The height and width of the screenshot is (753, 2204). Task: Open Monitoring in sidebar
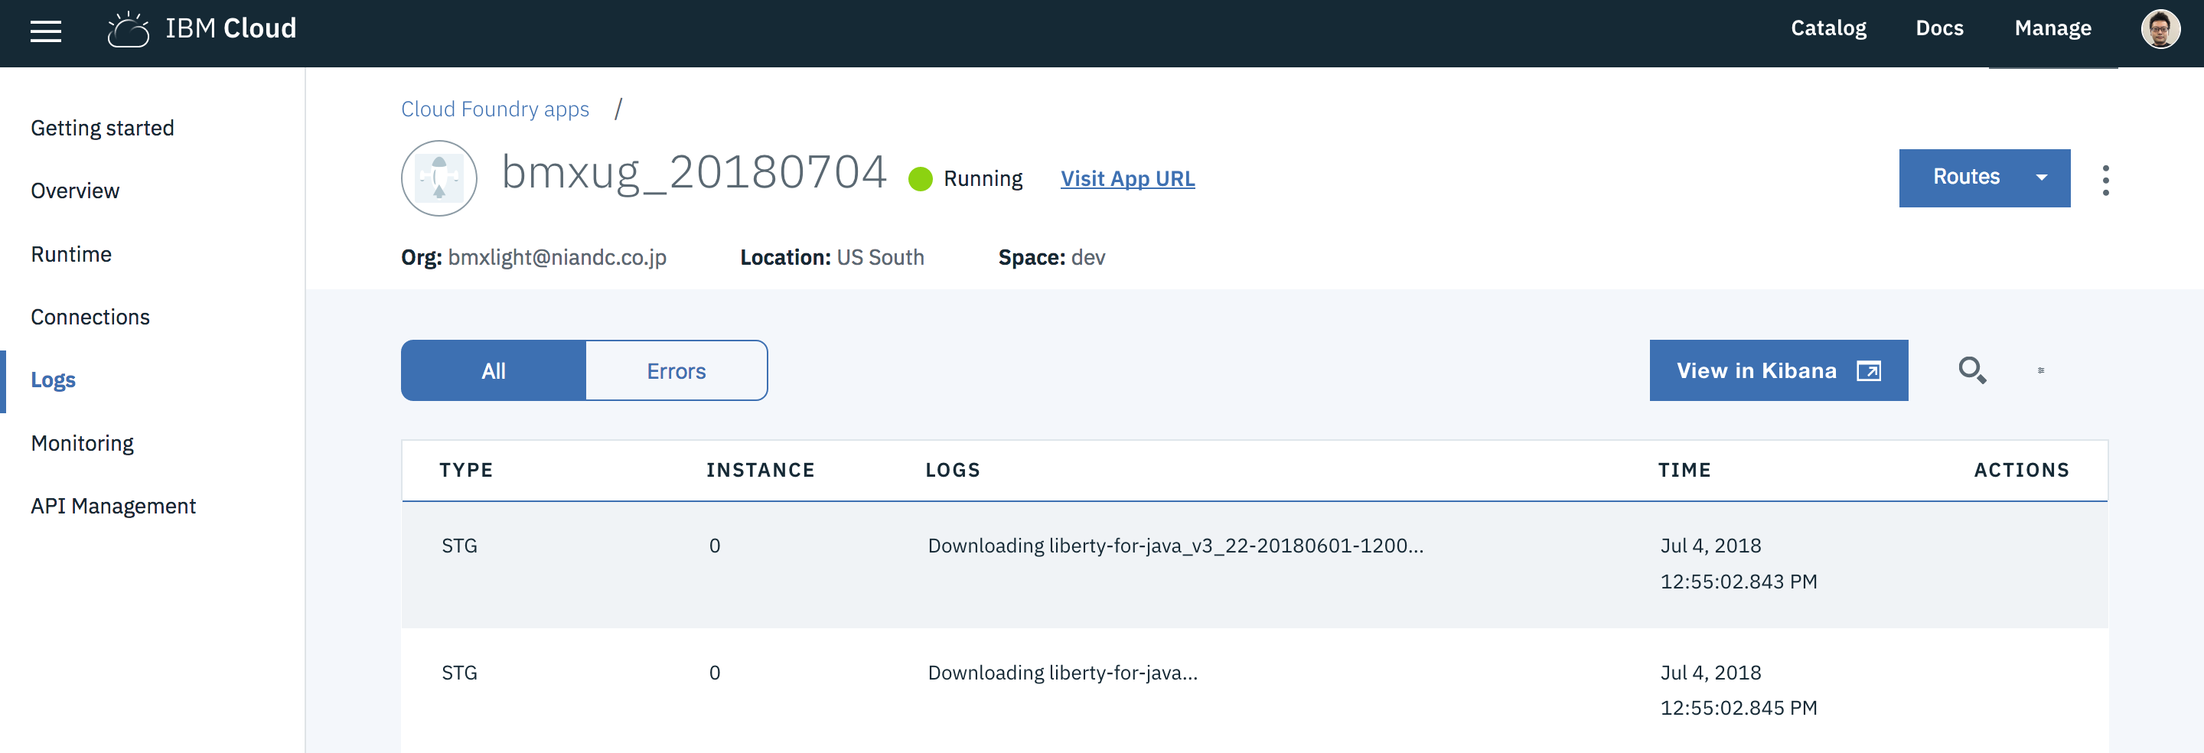(82, 443)
